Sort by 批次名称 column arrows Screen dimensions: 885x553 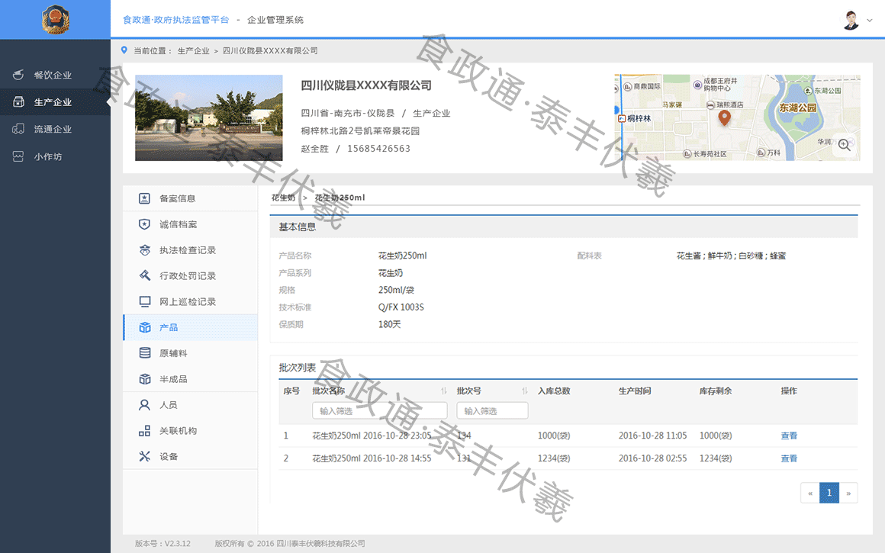click(x=443, y=391)
